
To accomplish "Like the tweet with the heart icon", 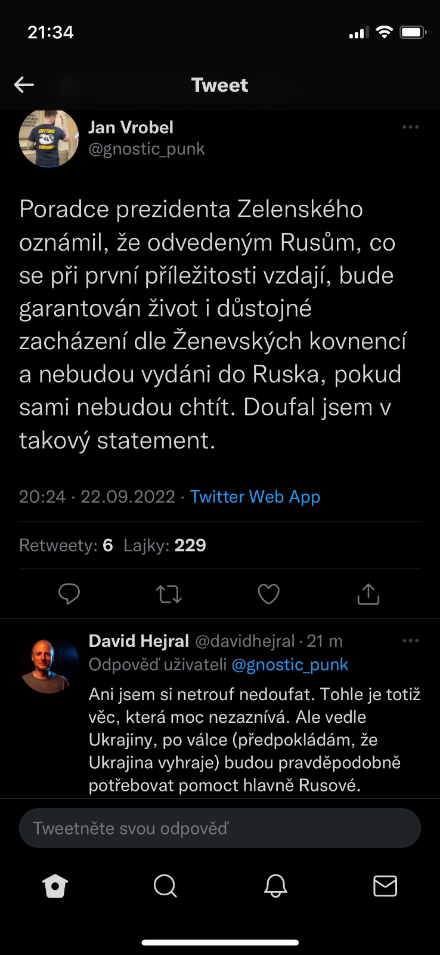I will click(x=268, y=594).
